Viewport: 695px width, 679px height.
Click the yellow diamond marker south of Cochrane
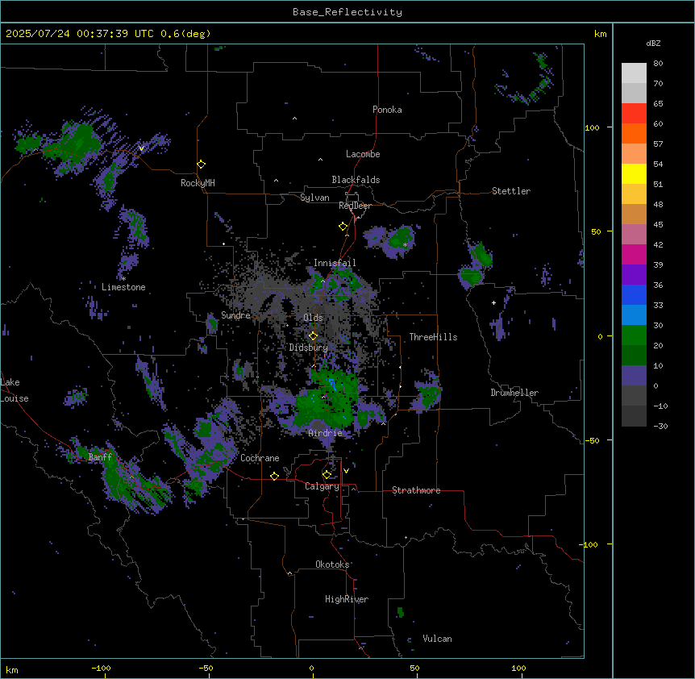pyautogui.click(x=274, y=476)
